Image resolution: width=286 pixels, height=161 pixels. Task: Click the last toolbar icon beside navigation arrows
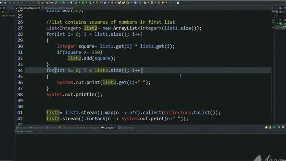pyautogui.click(x=178, y=3)
